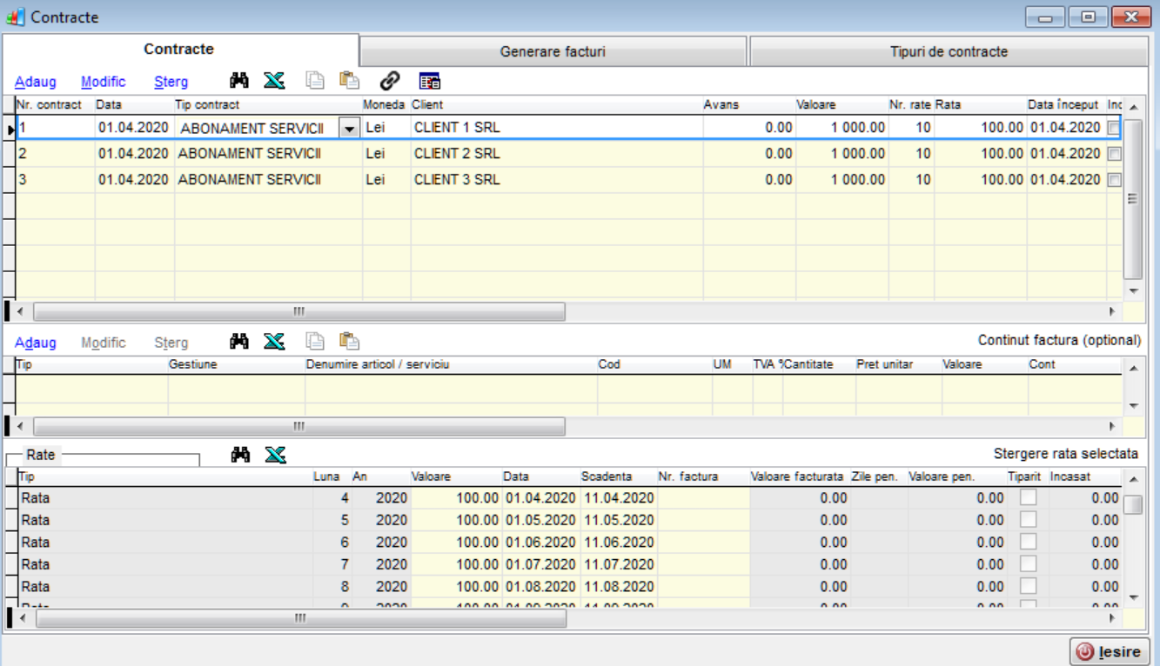Click Sterg in the contracts toolbar
The image size is (1160, 666).
[171, 82]
